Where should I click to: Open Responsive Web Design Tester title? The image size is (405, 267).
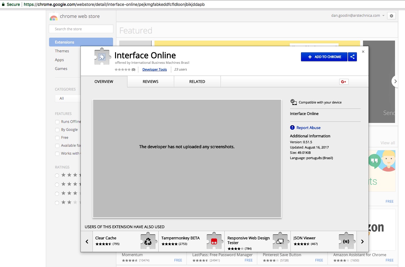(x=248, y=240)
